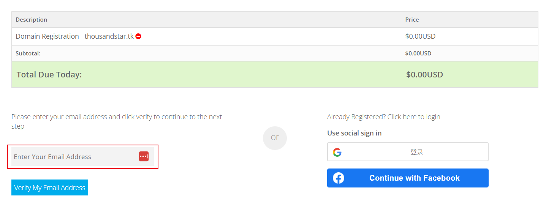This screenshot has width=546, height=200.
Task: Choose Continue with Facebook
Action: click(x=408, y=178)
